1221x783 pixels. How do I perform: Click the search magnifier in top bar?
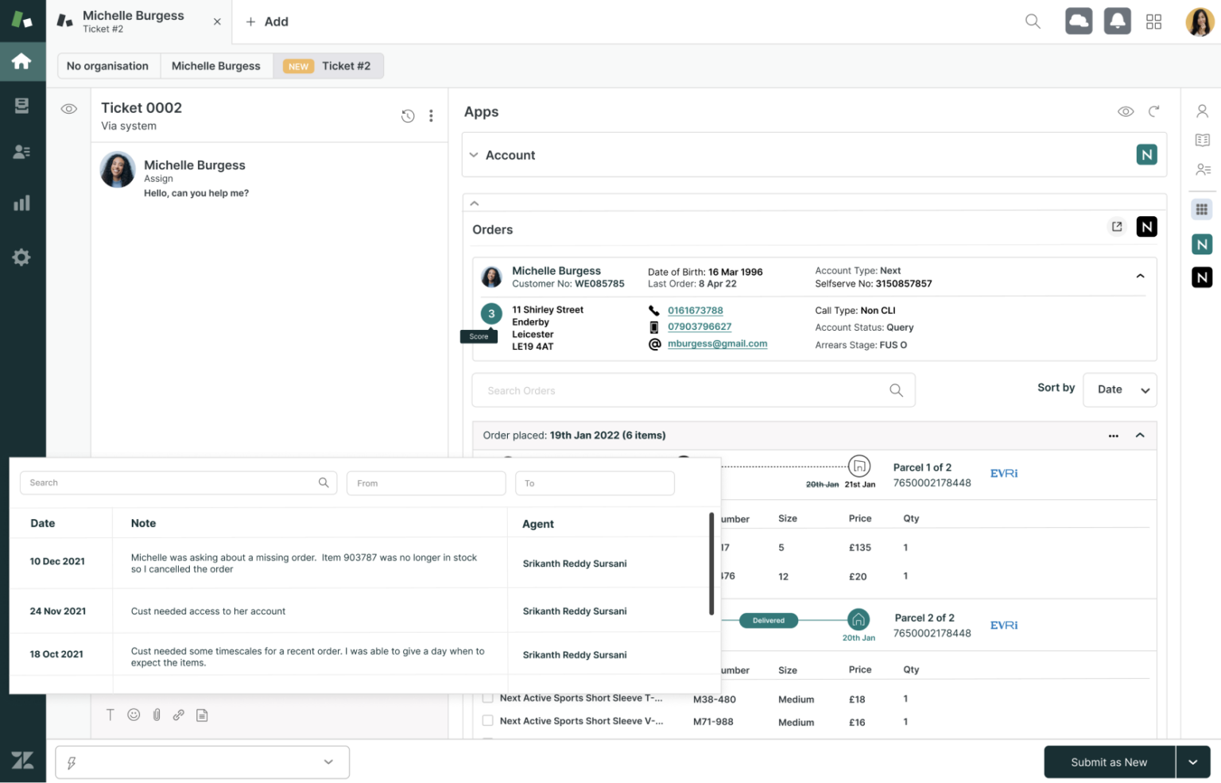point(1033,21)
